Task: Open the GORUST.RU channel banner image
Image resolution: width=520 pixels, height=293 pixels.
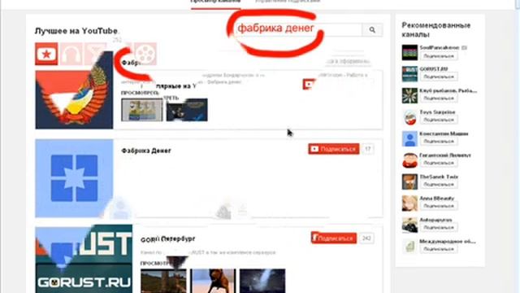Action: point(84,259)
